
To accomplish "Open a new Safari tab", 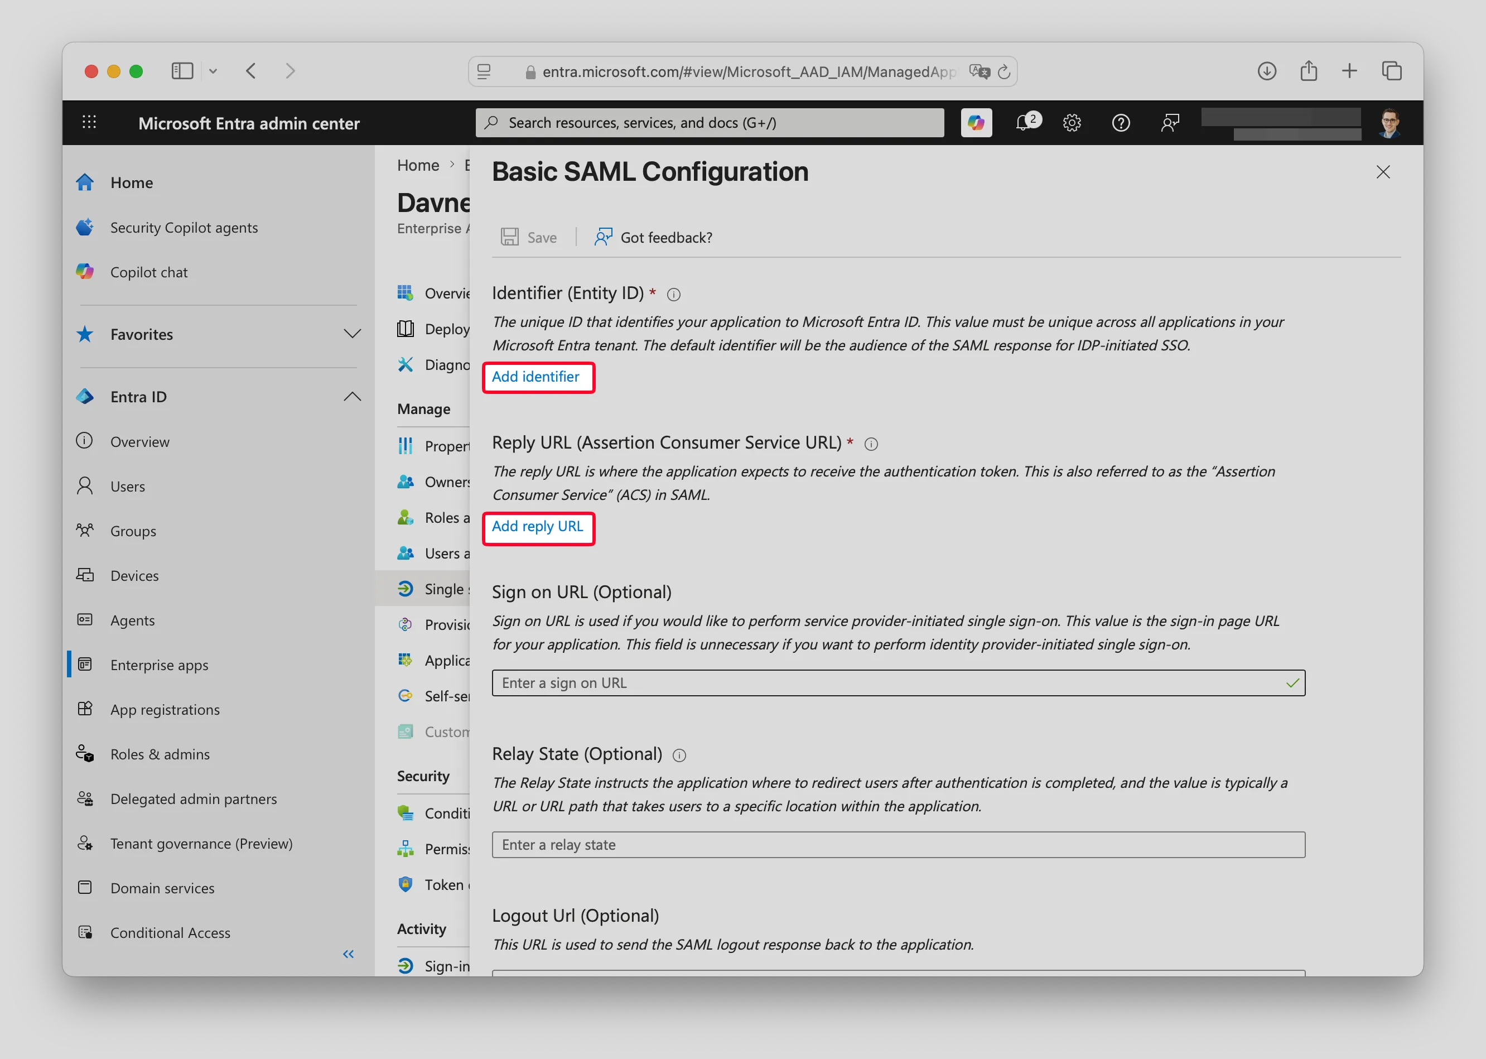I will pyautogui.click(x=1349, y=70).
